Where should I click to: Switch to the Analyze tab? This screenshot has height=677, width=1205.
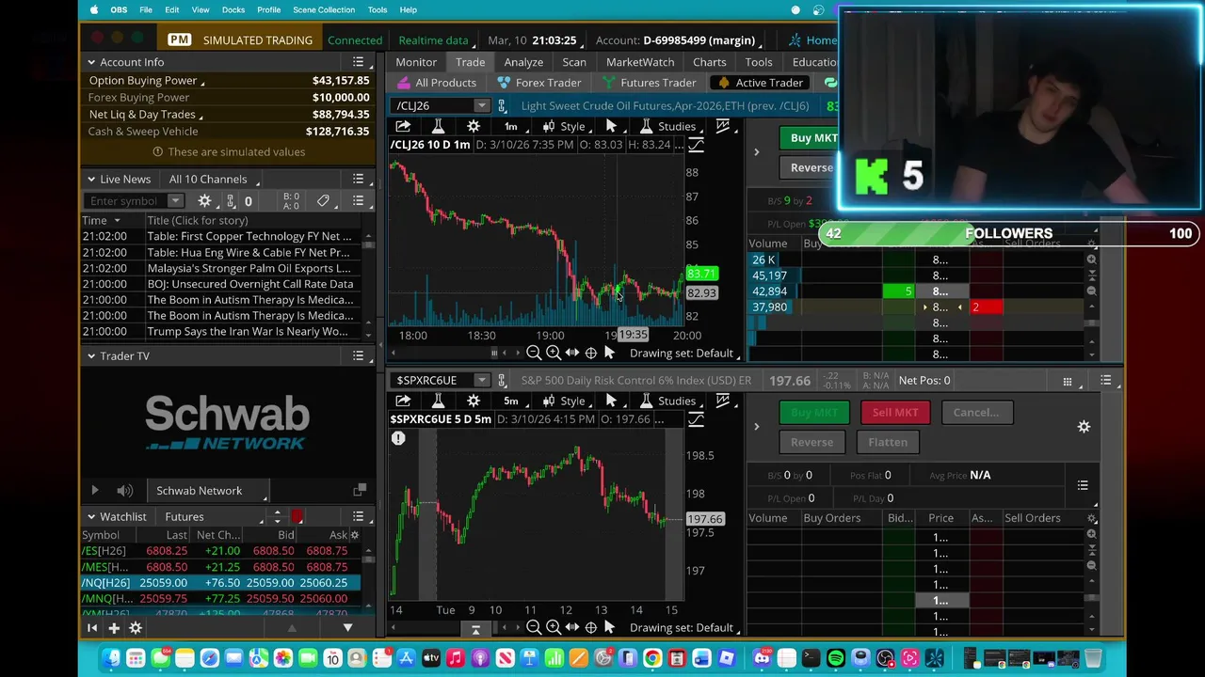(523, 62)
